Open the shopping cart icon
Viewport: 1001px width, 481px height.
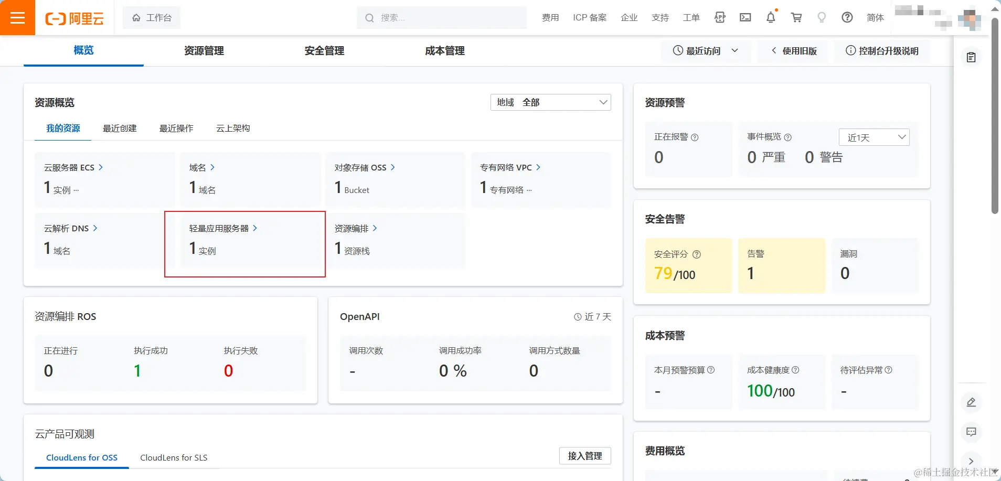[796, 17]
